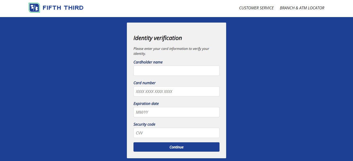353x161 pixels.
Task: Click the blue background left of the form
Action: (x=63, y=88)
